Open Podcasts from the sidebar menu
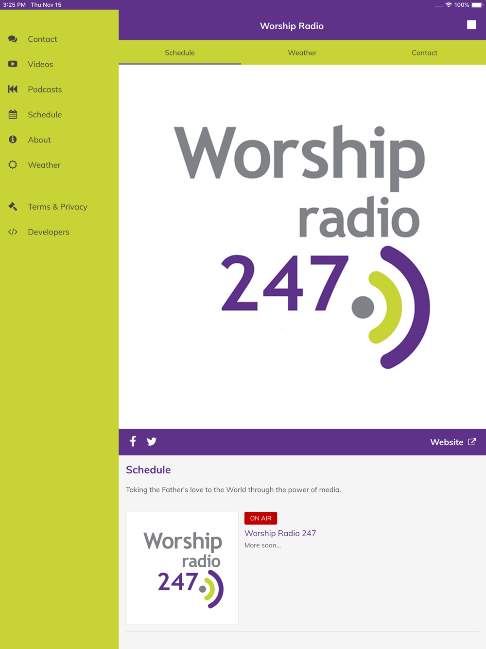The image size is (486, 649). coord(59,90)
